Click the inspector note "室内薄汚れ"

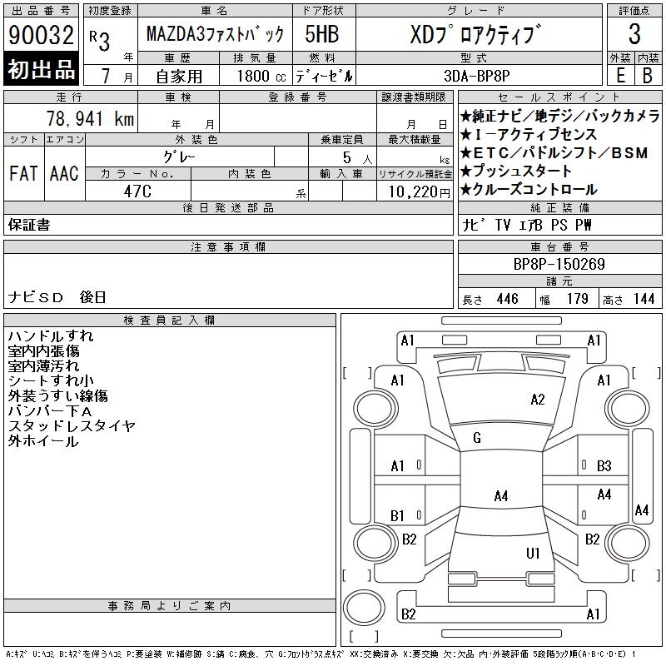[x=43, y=365]
